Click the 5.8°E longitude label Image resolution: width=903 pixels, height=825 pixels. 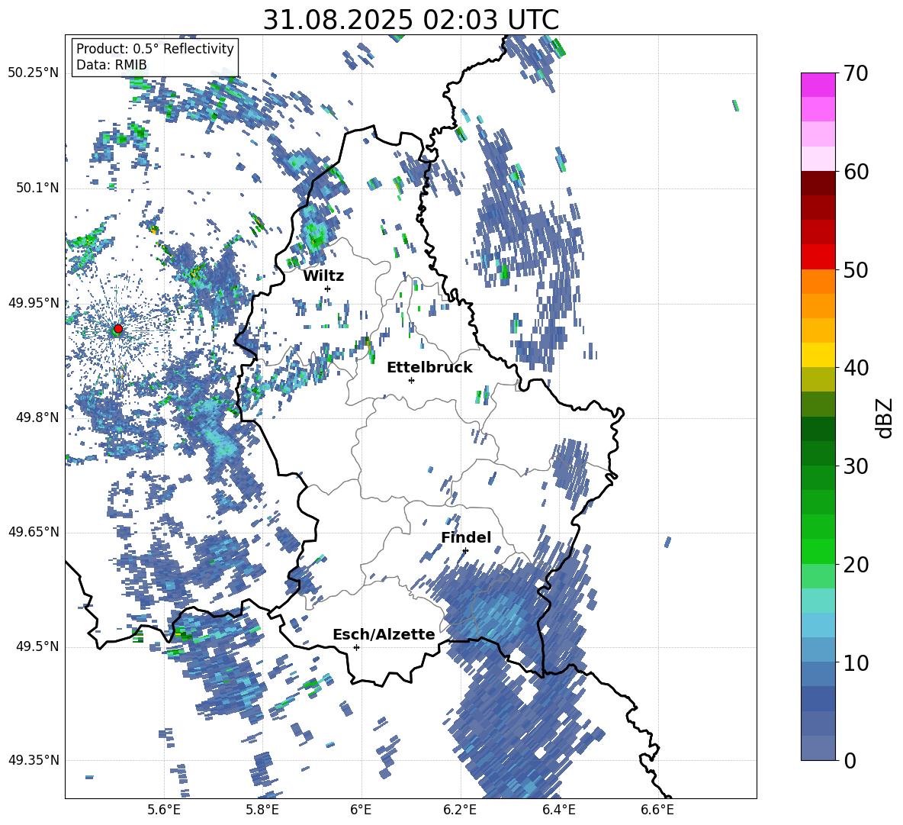click(262, 810)
